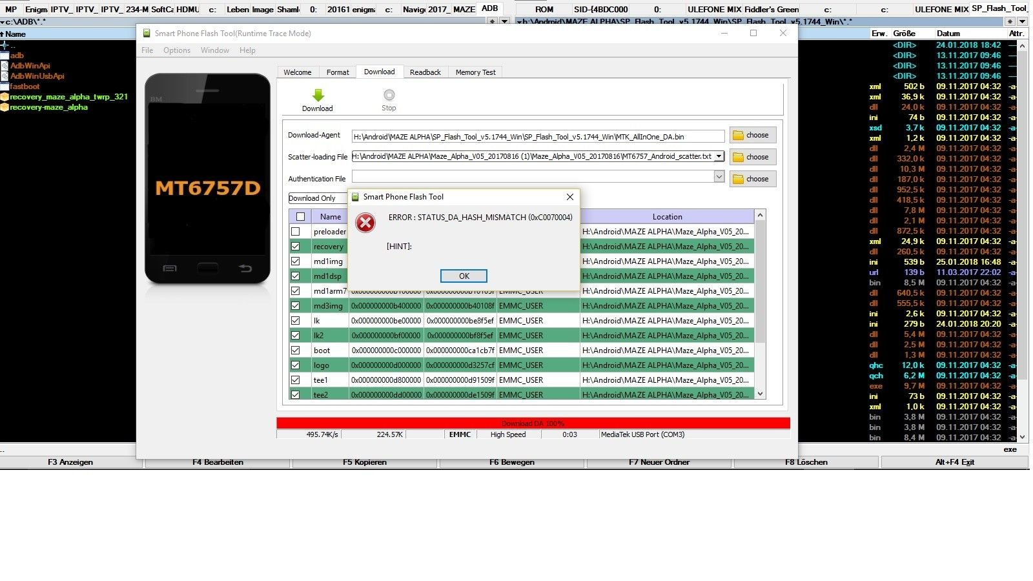Click the red error icon in the dialog
Image resolution: width=1033 pixels, height=581 pixels.
coord(365,223)
